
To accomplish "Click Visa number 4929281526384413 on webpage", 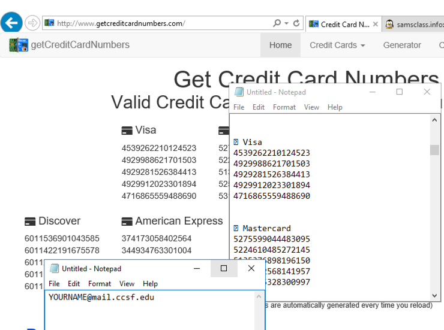I will pyautogui.click(x=159, y=172).
